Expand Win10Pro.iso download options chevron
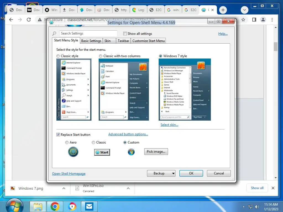The width and height of the screenshot is (283, 212). 128,188
